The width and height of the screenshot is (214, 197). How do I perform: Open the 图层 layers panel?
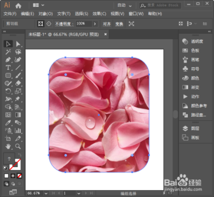[191, 129]
